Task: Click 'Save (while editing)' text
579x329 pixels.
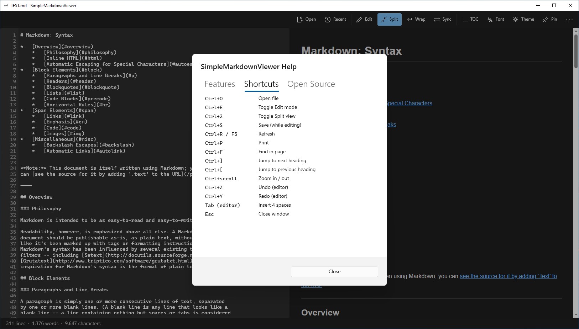Action: 280,125
